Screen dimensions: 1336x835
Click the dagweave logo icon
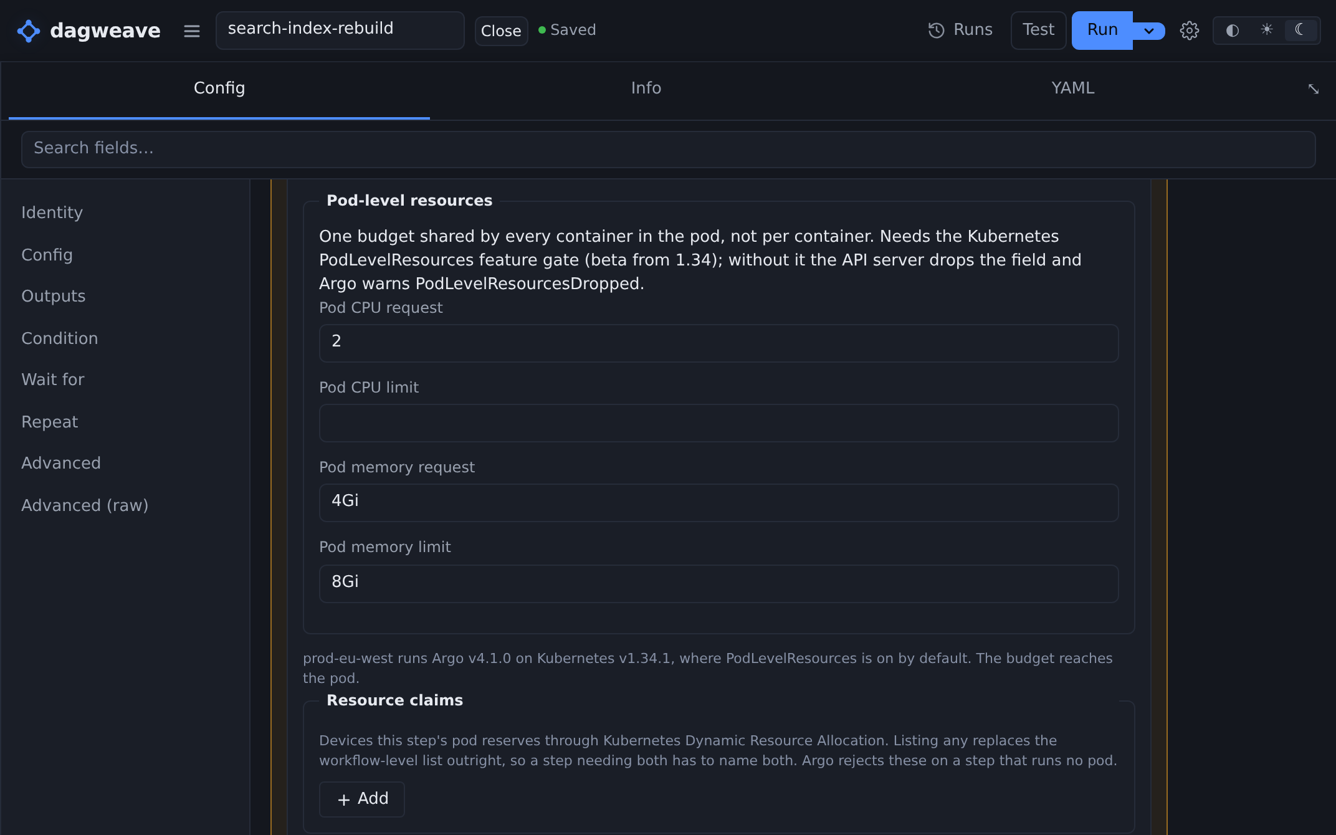pos(29,31)
